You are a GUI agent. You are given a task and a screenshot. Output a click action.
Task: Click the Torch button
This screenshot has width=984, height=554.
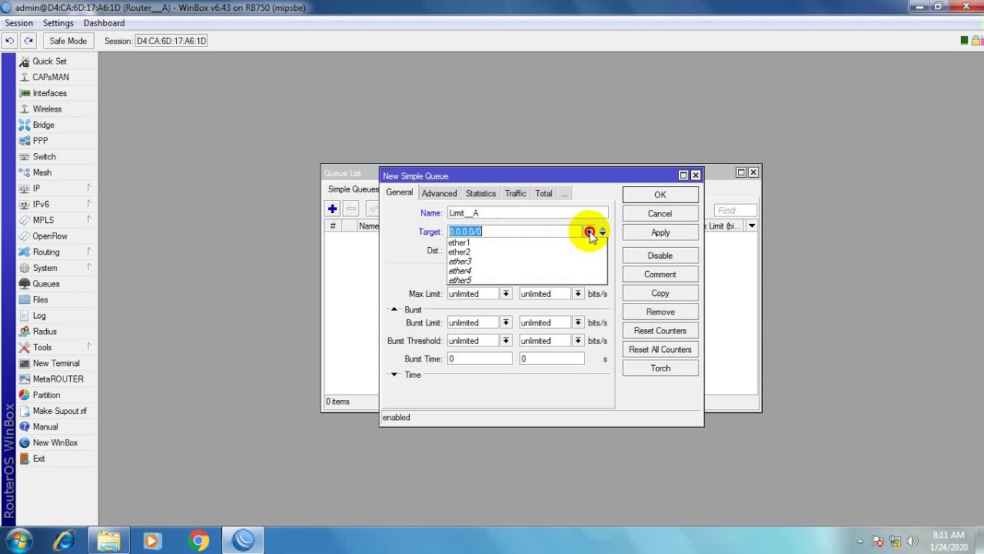(x=660, y=369)
